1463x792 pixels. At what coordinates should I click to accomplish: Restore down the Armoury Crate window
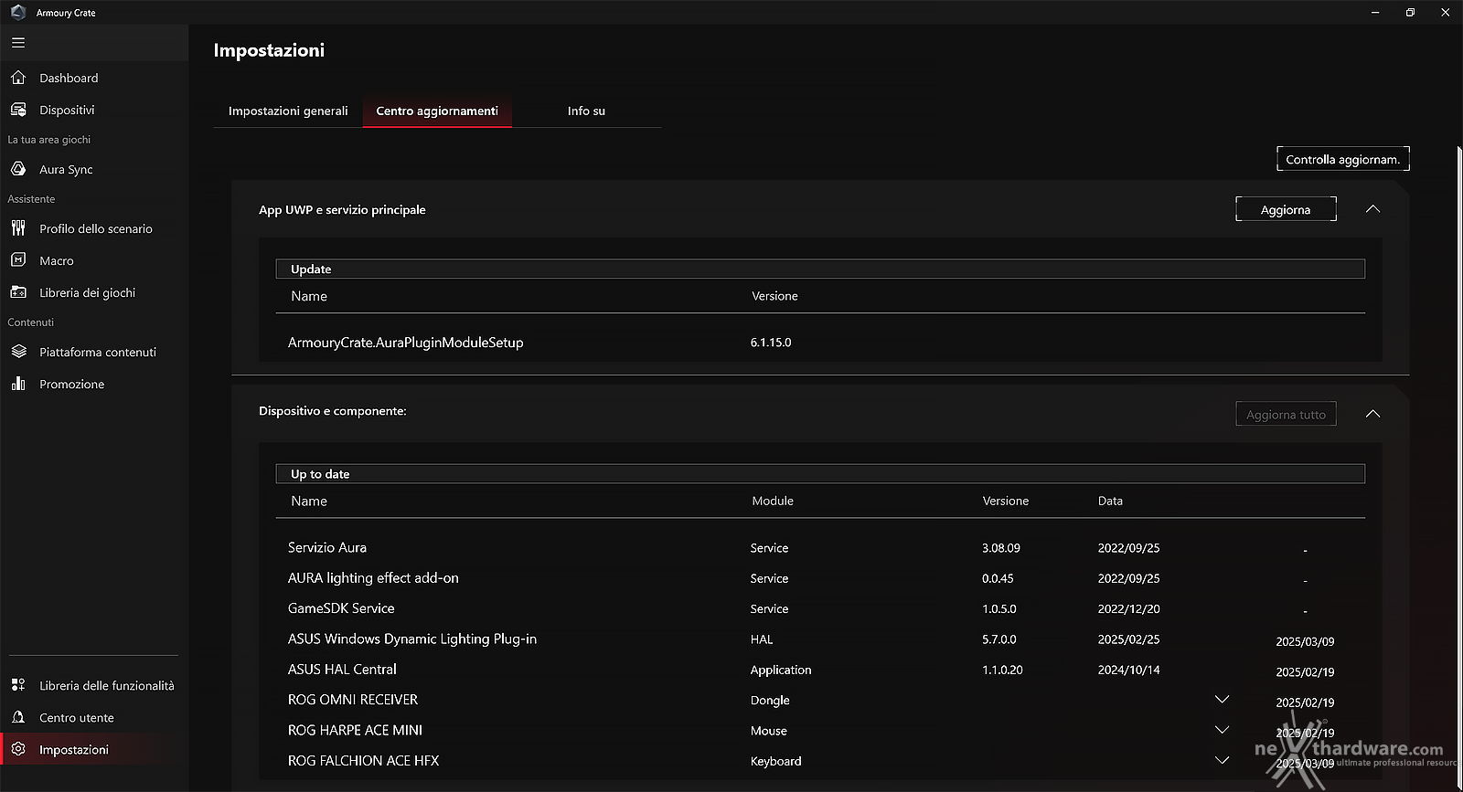[x=1410, y=13]
